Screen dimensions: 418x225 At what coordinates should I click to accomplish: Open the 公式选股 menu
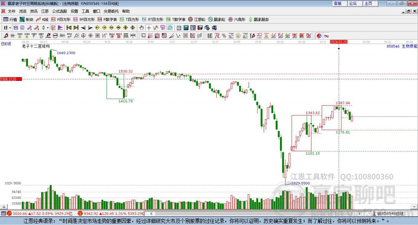point(60,11)
